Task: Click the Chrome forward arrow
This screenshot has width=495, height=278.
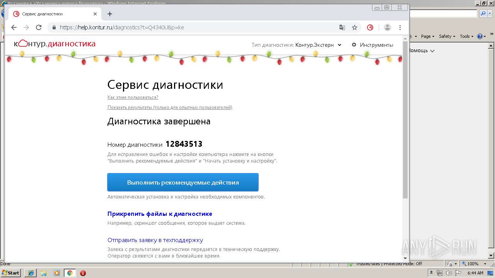Action: click(26, 27)
